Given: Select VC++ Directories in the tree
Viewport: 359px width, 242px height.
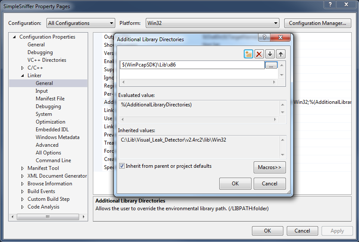Looking at the screenshot, I should (47, 60).
